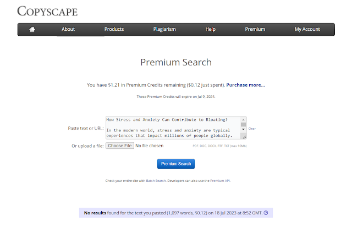Open the My Account menu
The image size is (352, 233).
[307, 29]
